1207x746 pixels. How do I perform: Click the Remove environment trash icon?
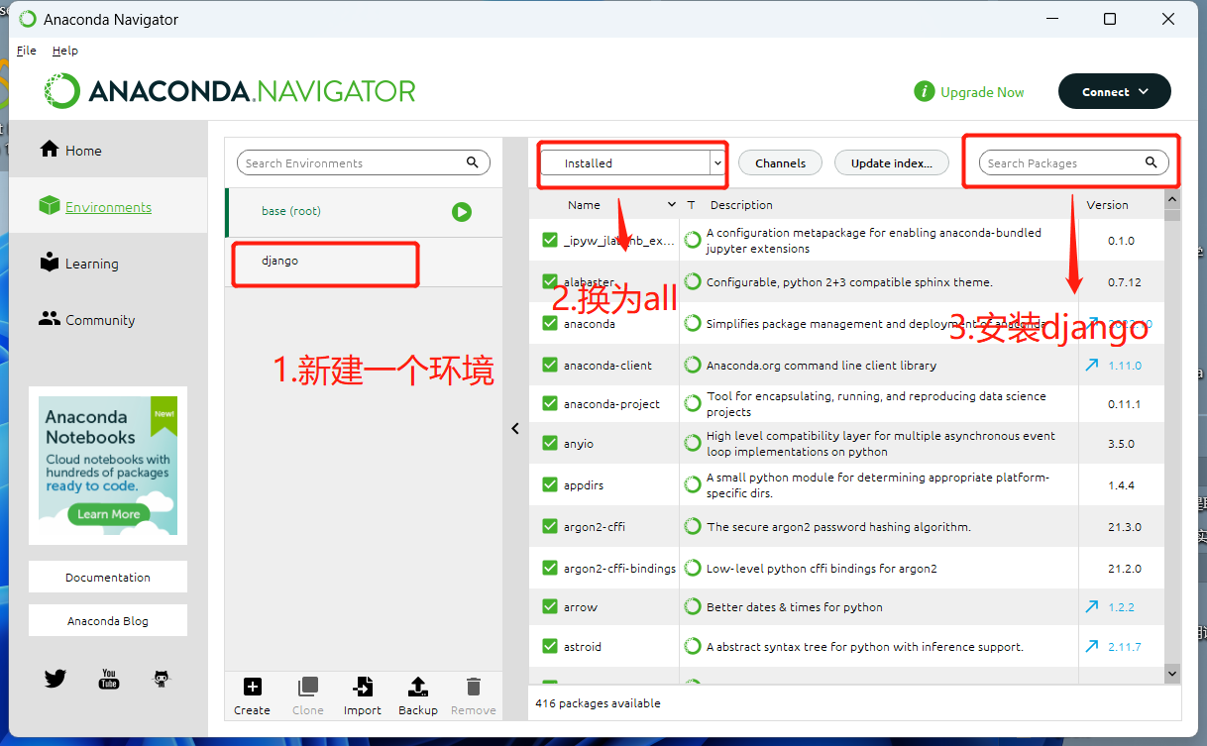coord(474,687)
